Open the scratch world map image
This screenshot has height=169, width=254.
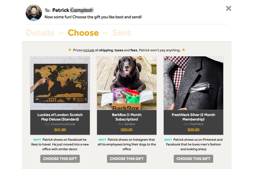(x=60, y=83)
